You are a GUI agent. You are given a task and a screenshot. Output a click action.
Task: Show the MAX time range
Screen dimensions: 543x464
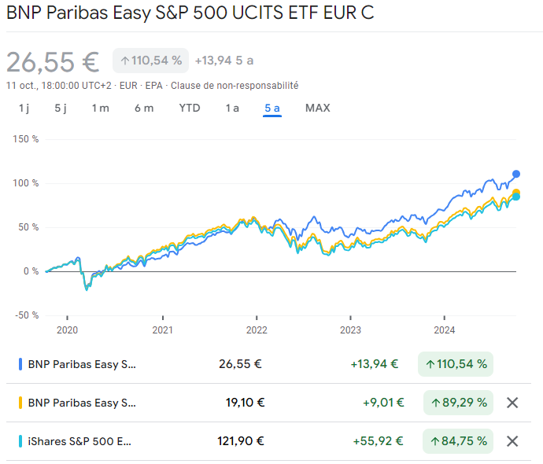click(x=318, y=109)
